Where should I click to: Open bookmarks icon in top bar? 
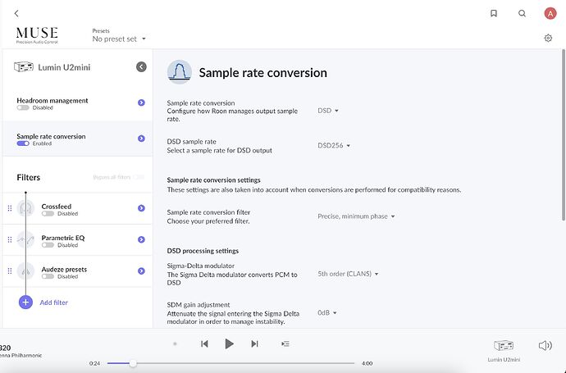click(494, 13)
